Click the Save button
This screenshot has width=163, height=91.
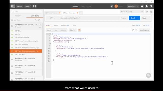pos(144,18)
